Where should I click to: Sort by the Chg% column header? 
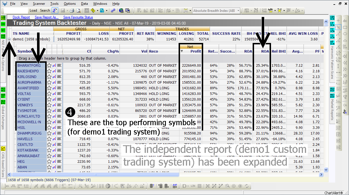pos(106,51)
